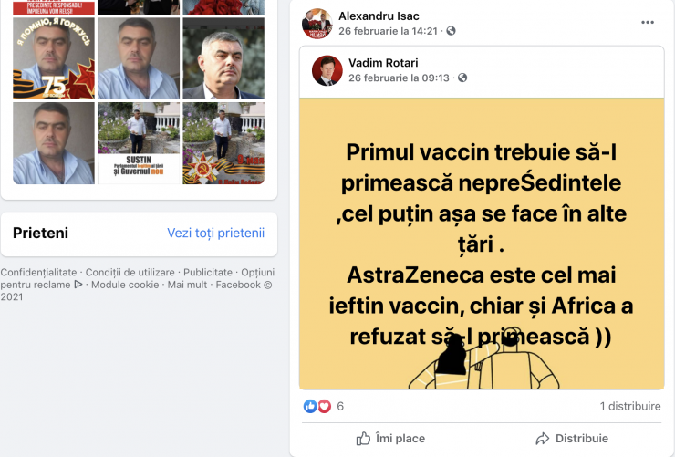
Task: Share the post using Distribuie
Action: pyautogui.click(x=572, y=439)
